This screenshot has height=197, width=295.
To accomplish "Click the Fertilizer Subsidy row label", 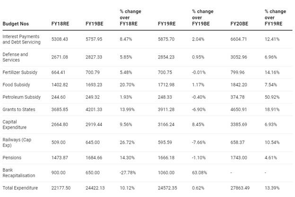I will pos(20,72).
